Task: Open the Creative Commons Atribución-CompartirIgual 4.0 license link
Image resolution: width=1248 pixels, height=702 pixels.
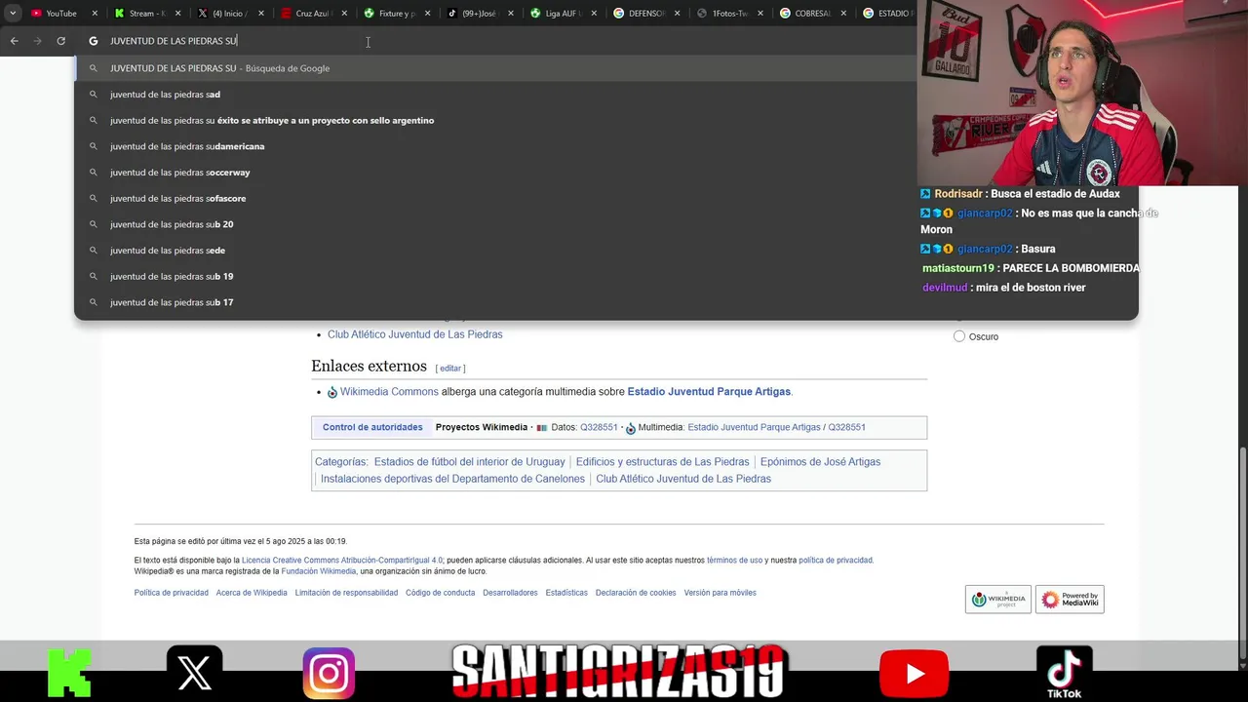Action: tap(342, 561)
